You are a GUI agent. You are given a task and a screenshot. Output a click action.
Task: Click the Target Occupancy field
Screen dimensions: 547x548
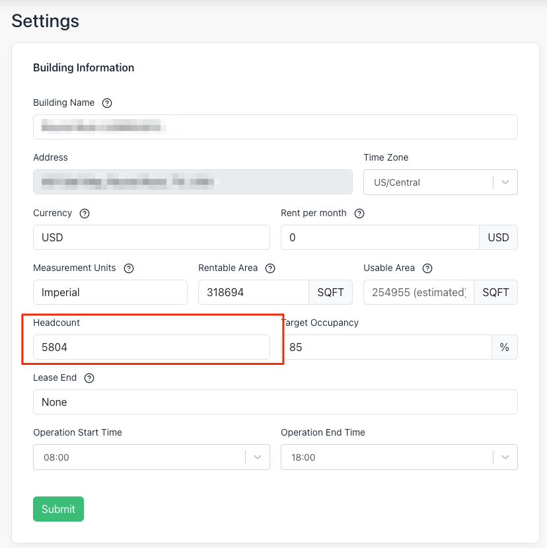[x=386, y=347]
